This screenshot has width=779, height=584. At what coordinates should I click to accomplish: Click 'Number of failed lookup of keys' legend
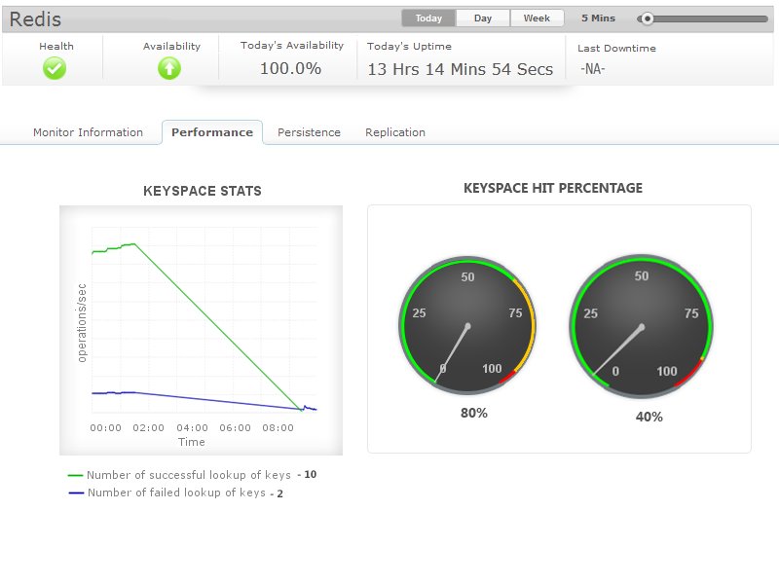[x=177, y=493]
